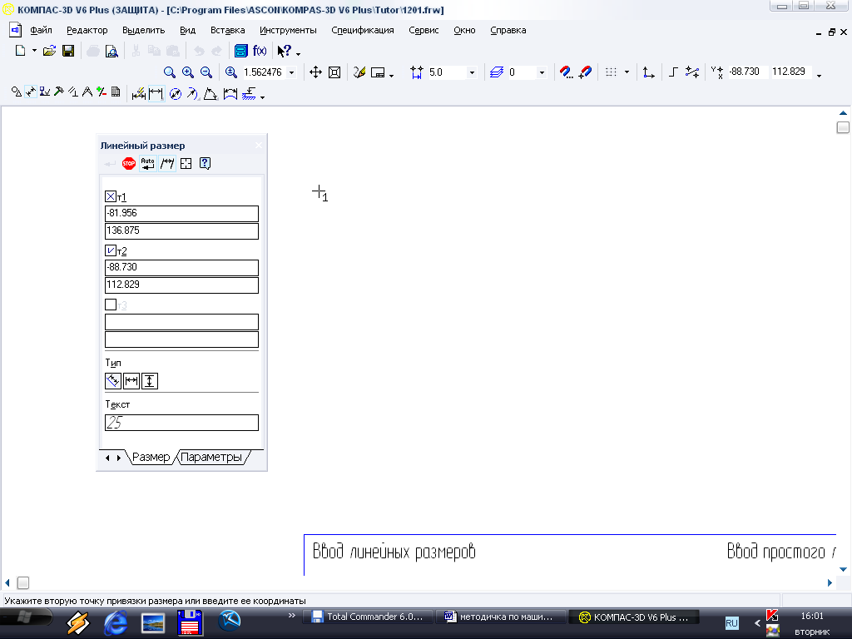This screenshot has height=639, width=852.
Task: Click the local coordinate system icon
Action: pyautogui.click(x=648, y=72)
